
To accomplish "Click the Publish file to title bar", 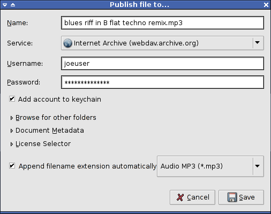I will pyautogui.click(x=139, y=5).
